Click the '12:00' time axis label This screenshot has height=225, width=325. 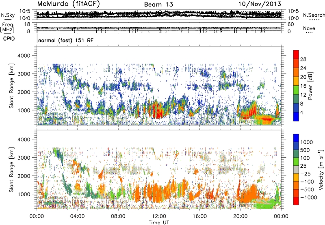coord(159,216)
